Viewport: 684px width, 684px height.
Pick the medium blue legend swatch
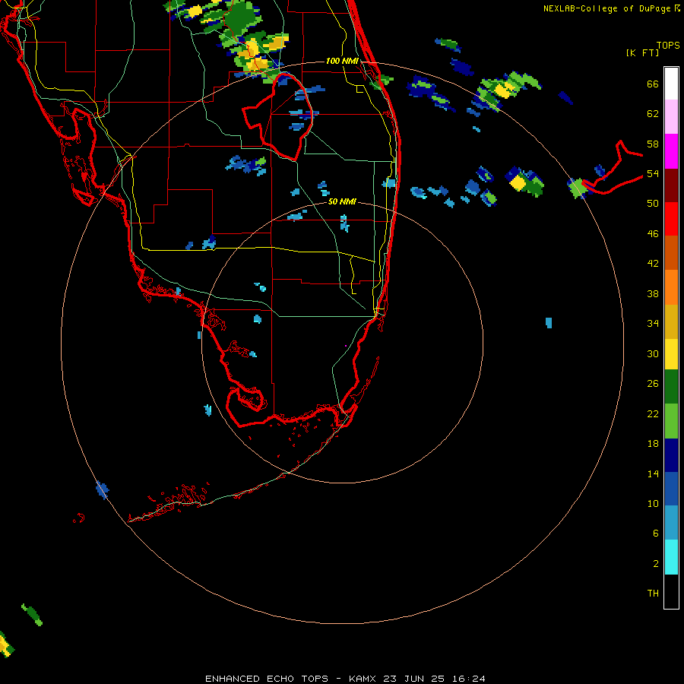click(671, 489)
